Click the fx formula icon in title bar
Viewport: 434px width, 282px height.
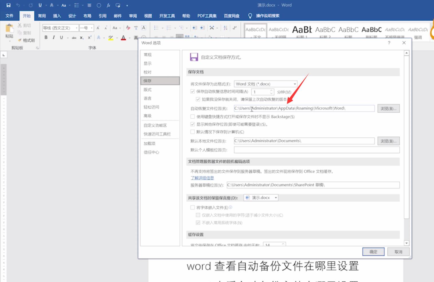click(x=108, y=5)
